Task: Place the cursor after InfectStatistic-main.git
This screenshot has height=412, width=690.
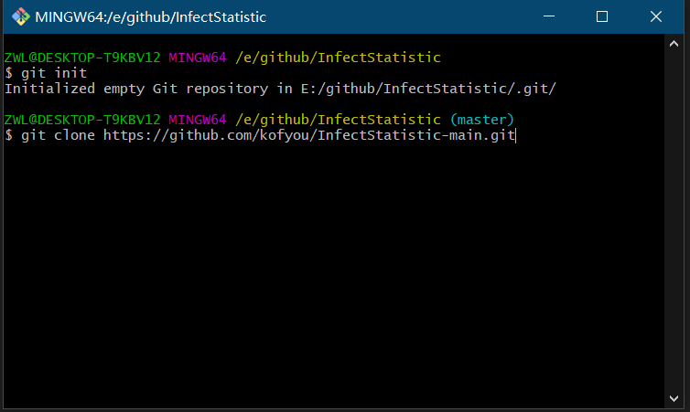Action: (x=515, y=135)
